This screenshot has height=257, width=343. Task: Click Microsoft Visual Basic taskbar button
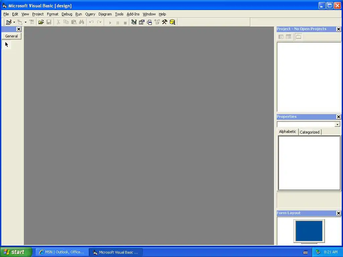[116, 252]
